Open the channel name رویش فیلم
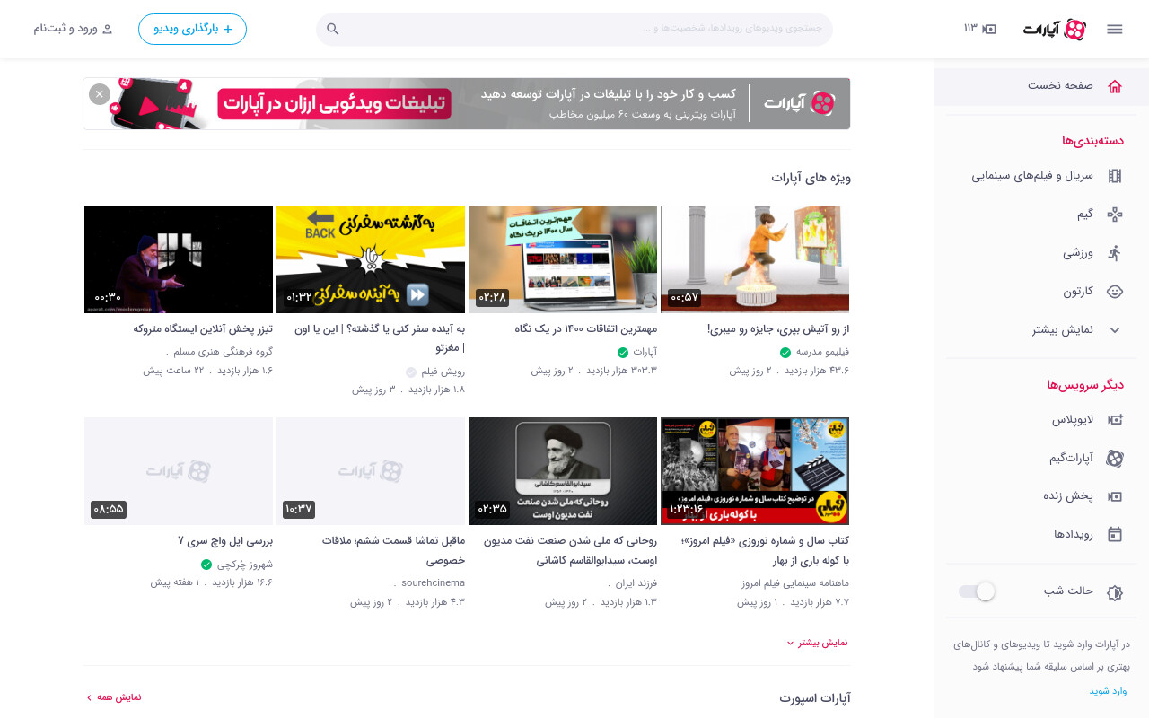The height and width of the screenshot is (718, 1149). point(443,372)
